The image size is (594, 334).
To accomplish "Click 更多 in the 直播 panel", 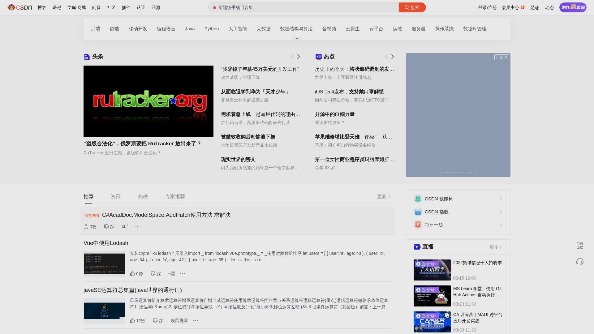I will coord(496,247).
